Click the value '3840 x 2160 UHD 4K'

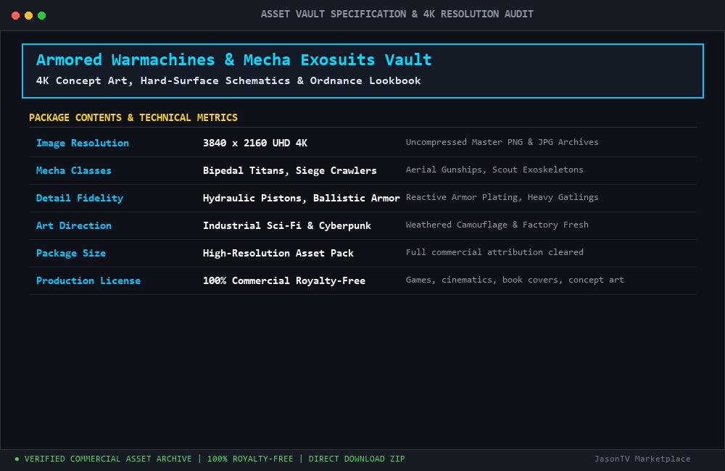(x=255, y=143)
